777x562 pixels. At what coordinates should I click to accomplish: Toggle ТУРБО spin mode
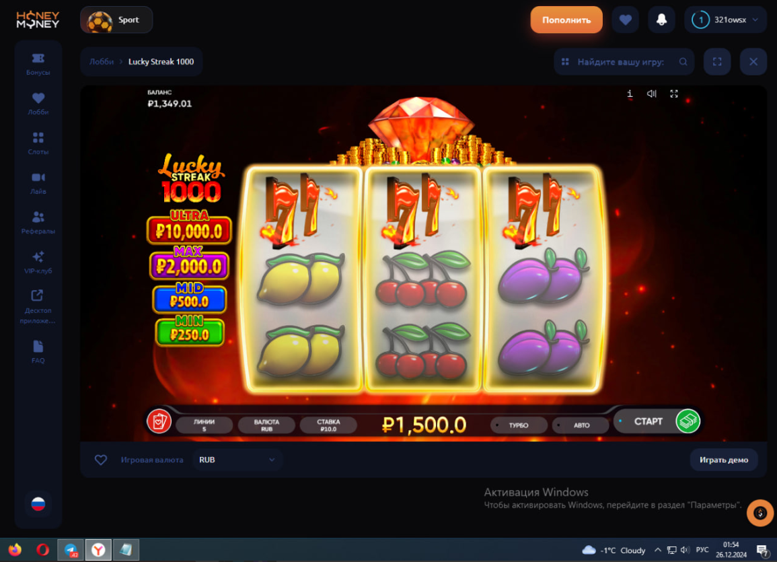[x=519, y=425]
